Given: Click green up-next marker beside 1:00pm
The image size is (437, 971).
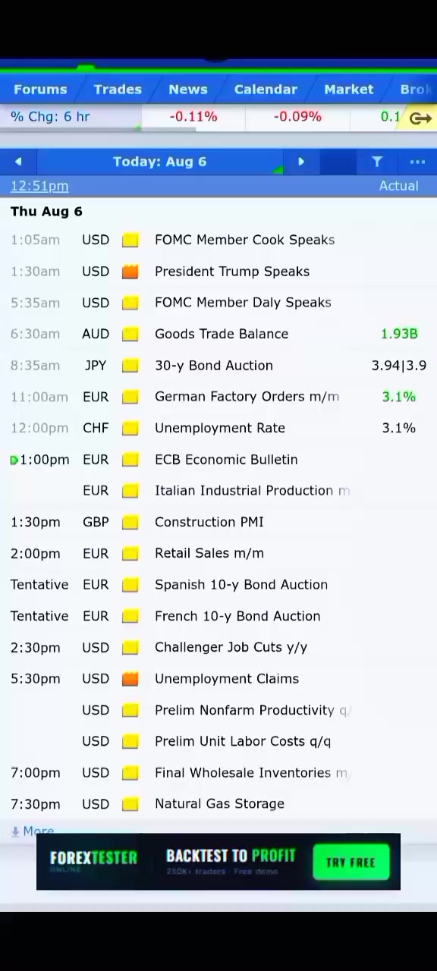Looking at the screenshot, I should tap(14, 460).
